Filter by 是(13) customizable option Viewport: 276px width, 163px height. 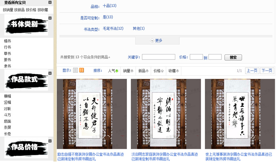108,17
